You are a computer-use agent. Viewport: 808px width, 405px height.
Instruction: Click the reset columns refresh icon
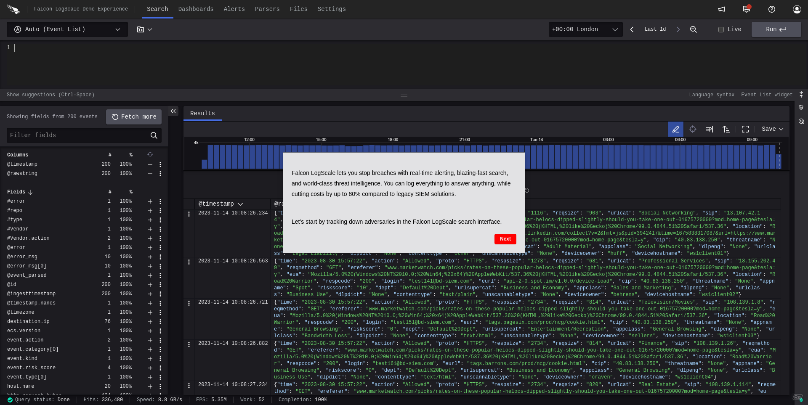[x=150, y=155]
